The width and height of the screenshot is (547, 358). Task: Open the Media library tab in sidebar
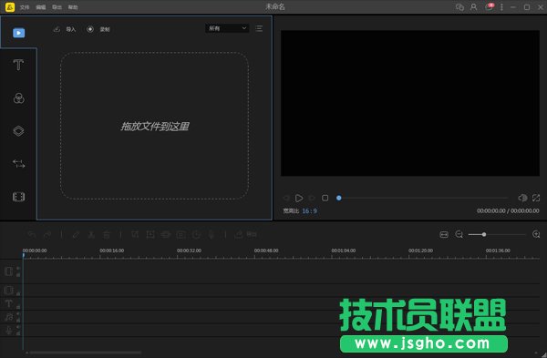click(18, 33)
